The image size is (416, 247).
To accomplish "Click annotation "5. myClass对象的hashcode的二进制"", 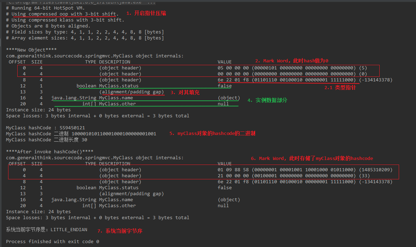I will pos(216,134).
